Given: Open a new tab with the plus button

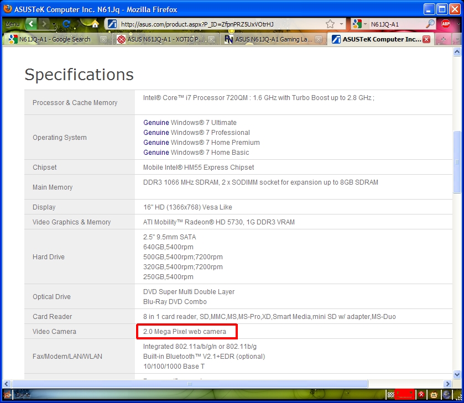Looking at the screenshot, I should 443,39.
